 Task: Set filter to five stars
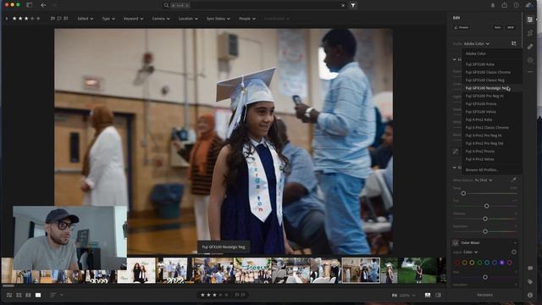(x=38, y=19)
